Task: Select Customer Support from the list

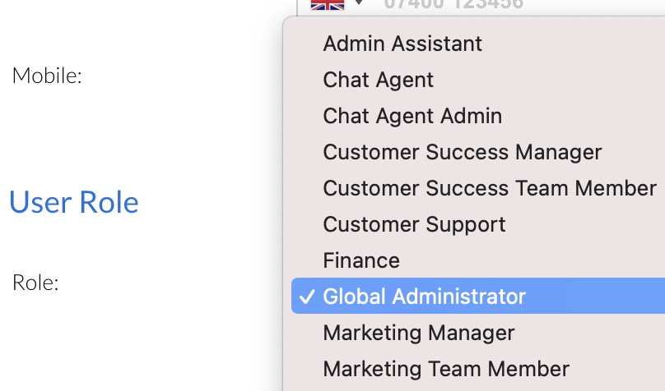Action: [414, 224]
